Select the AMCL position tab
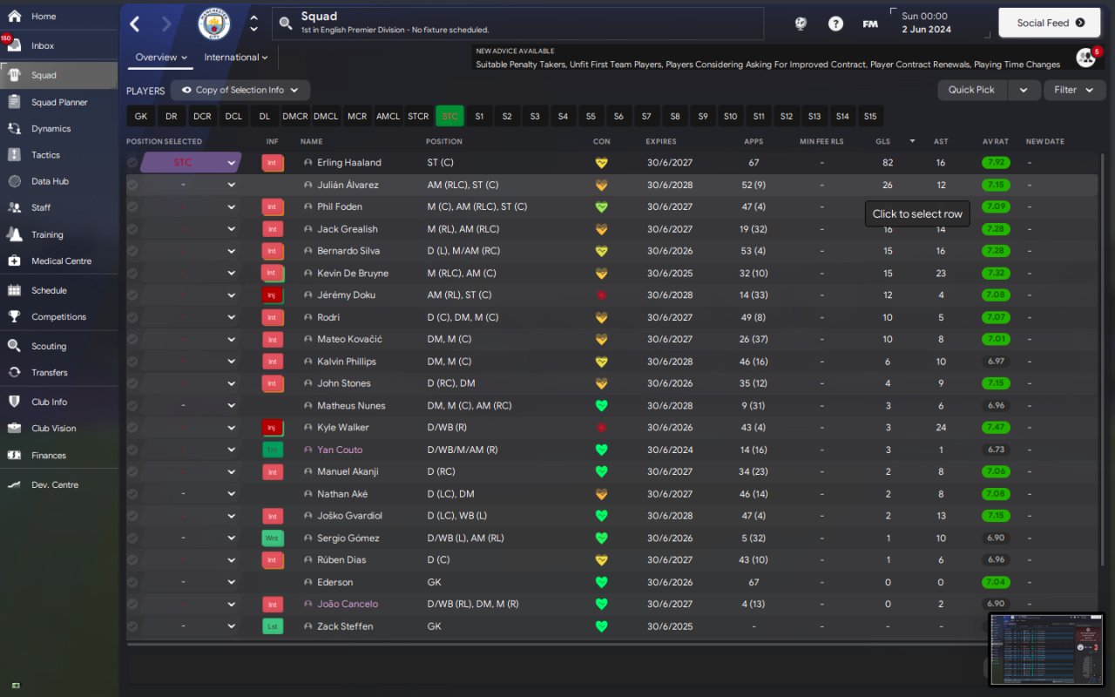Image resolution: width=1115 pixels, height=697 pixels. click(x=388, y=116)
